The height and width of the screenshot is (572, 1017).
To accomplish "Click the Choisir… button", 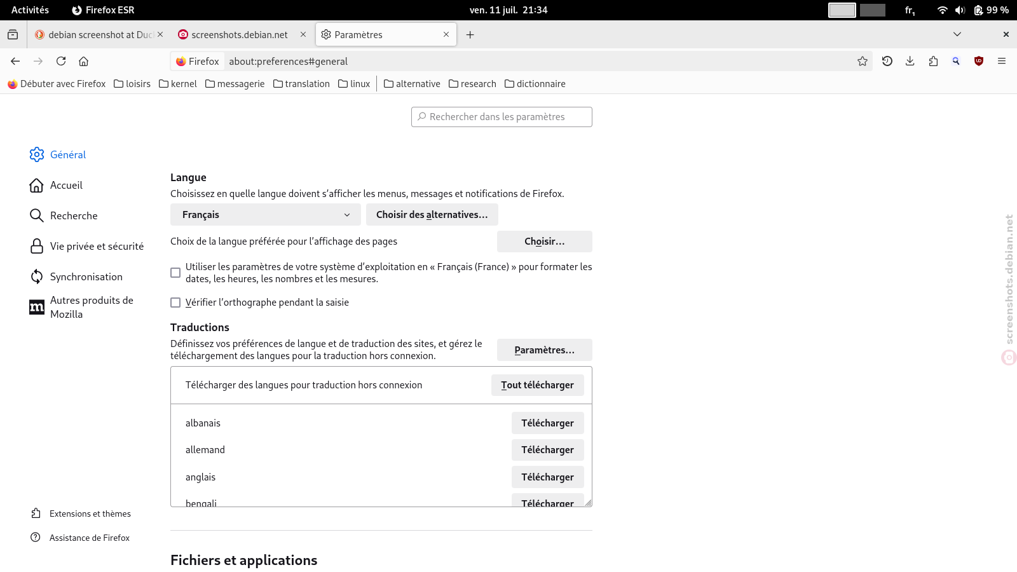I will click(545, 242).
